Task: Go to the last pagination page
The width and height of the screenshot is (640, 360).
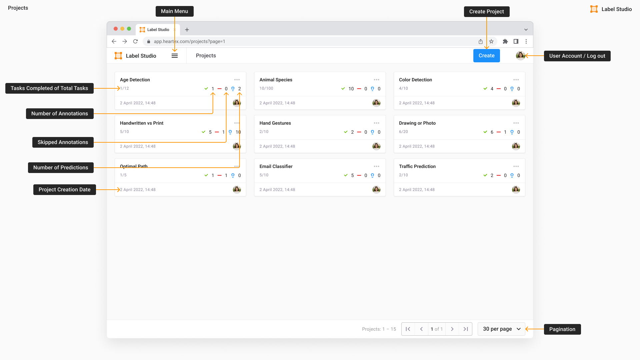Action: [x=466, y=329]
